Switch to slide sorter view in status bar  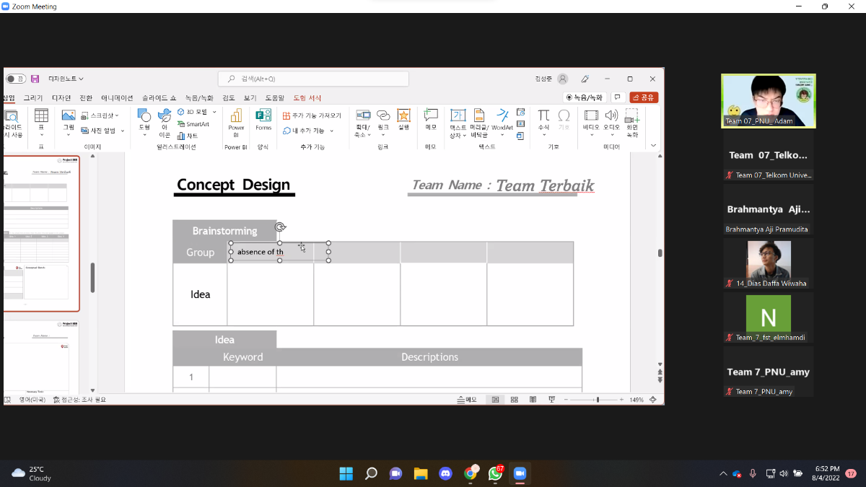tap(514, 400)
